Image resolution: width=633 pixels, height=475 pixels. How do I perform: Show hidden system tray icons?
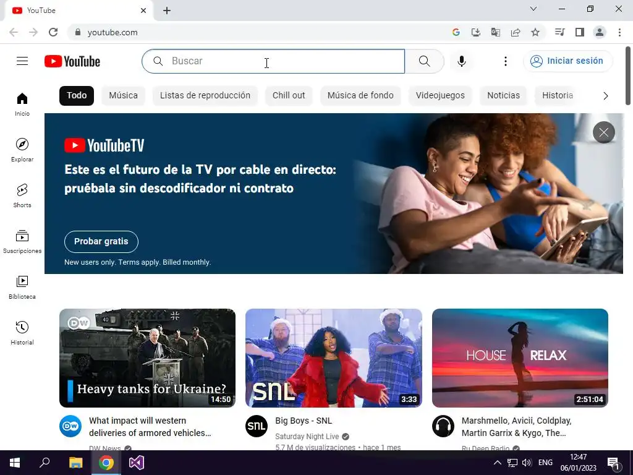(498, 463)
